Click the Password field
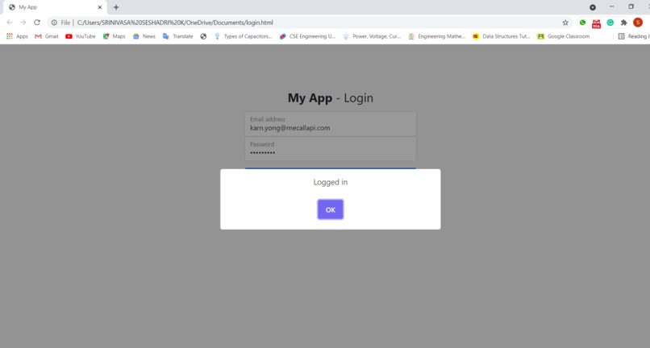This screenshot has width=650, height=348. [x=331, y=149]
